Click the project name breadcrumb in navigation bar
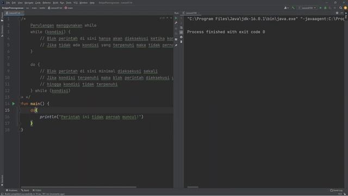The width and height of the screenshot is (348, 196). click(x=13, y=8)
